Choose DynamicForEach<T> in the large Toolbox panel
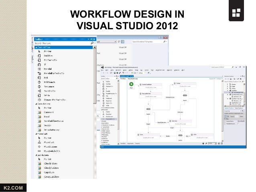The height and width of the screenshot is (192, 256). tap(55, 100)
